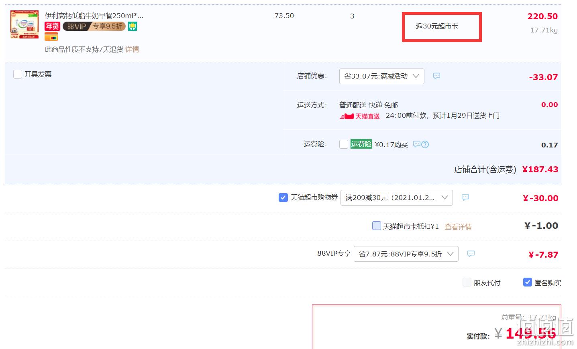577x349 pixels.
Task: Click the 返30元超市卡 promotion text
Action: (x=437, y=26)
